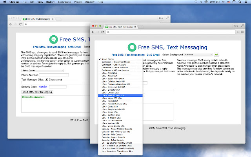Click the Security Code input in the rear window
251x157 pixels.
pyautogui.click(x=58, y=87)
